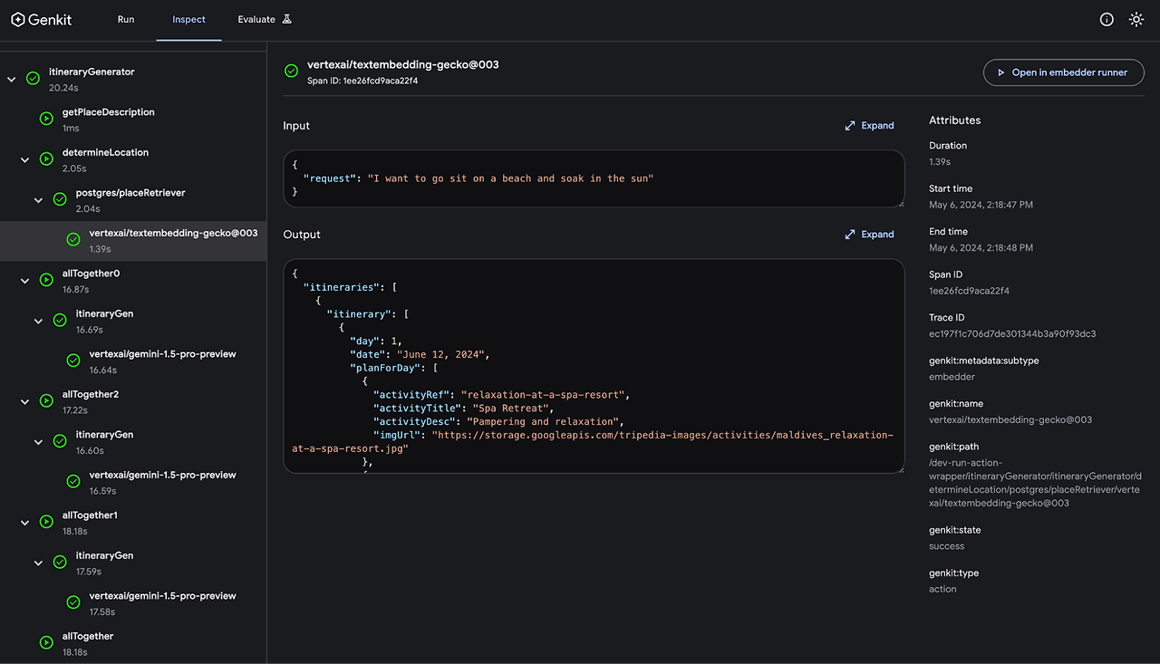This screenshot has width=1160, height=664.
Task: Collapse first itineraryGen under allTogether0
Action: coord(39,321)
